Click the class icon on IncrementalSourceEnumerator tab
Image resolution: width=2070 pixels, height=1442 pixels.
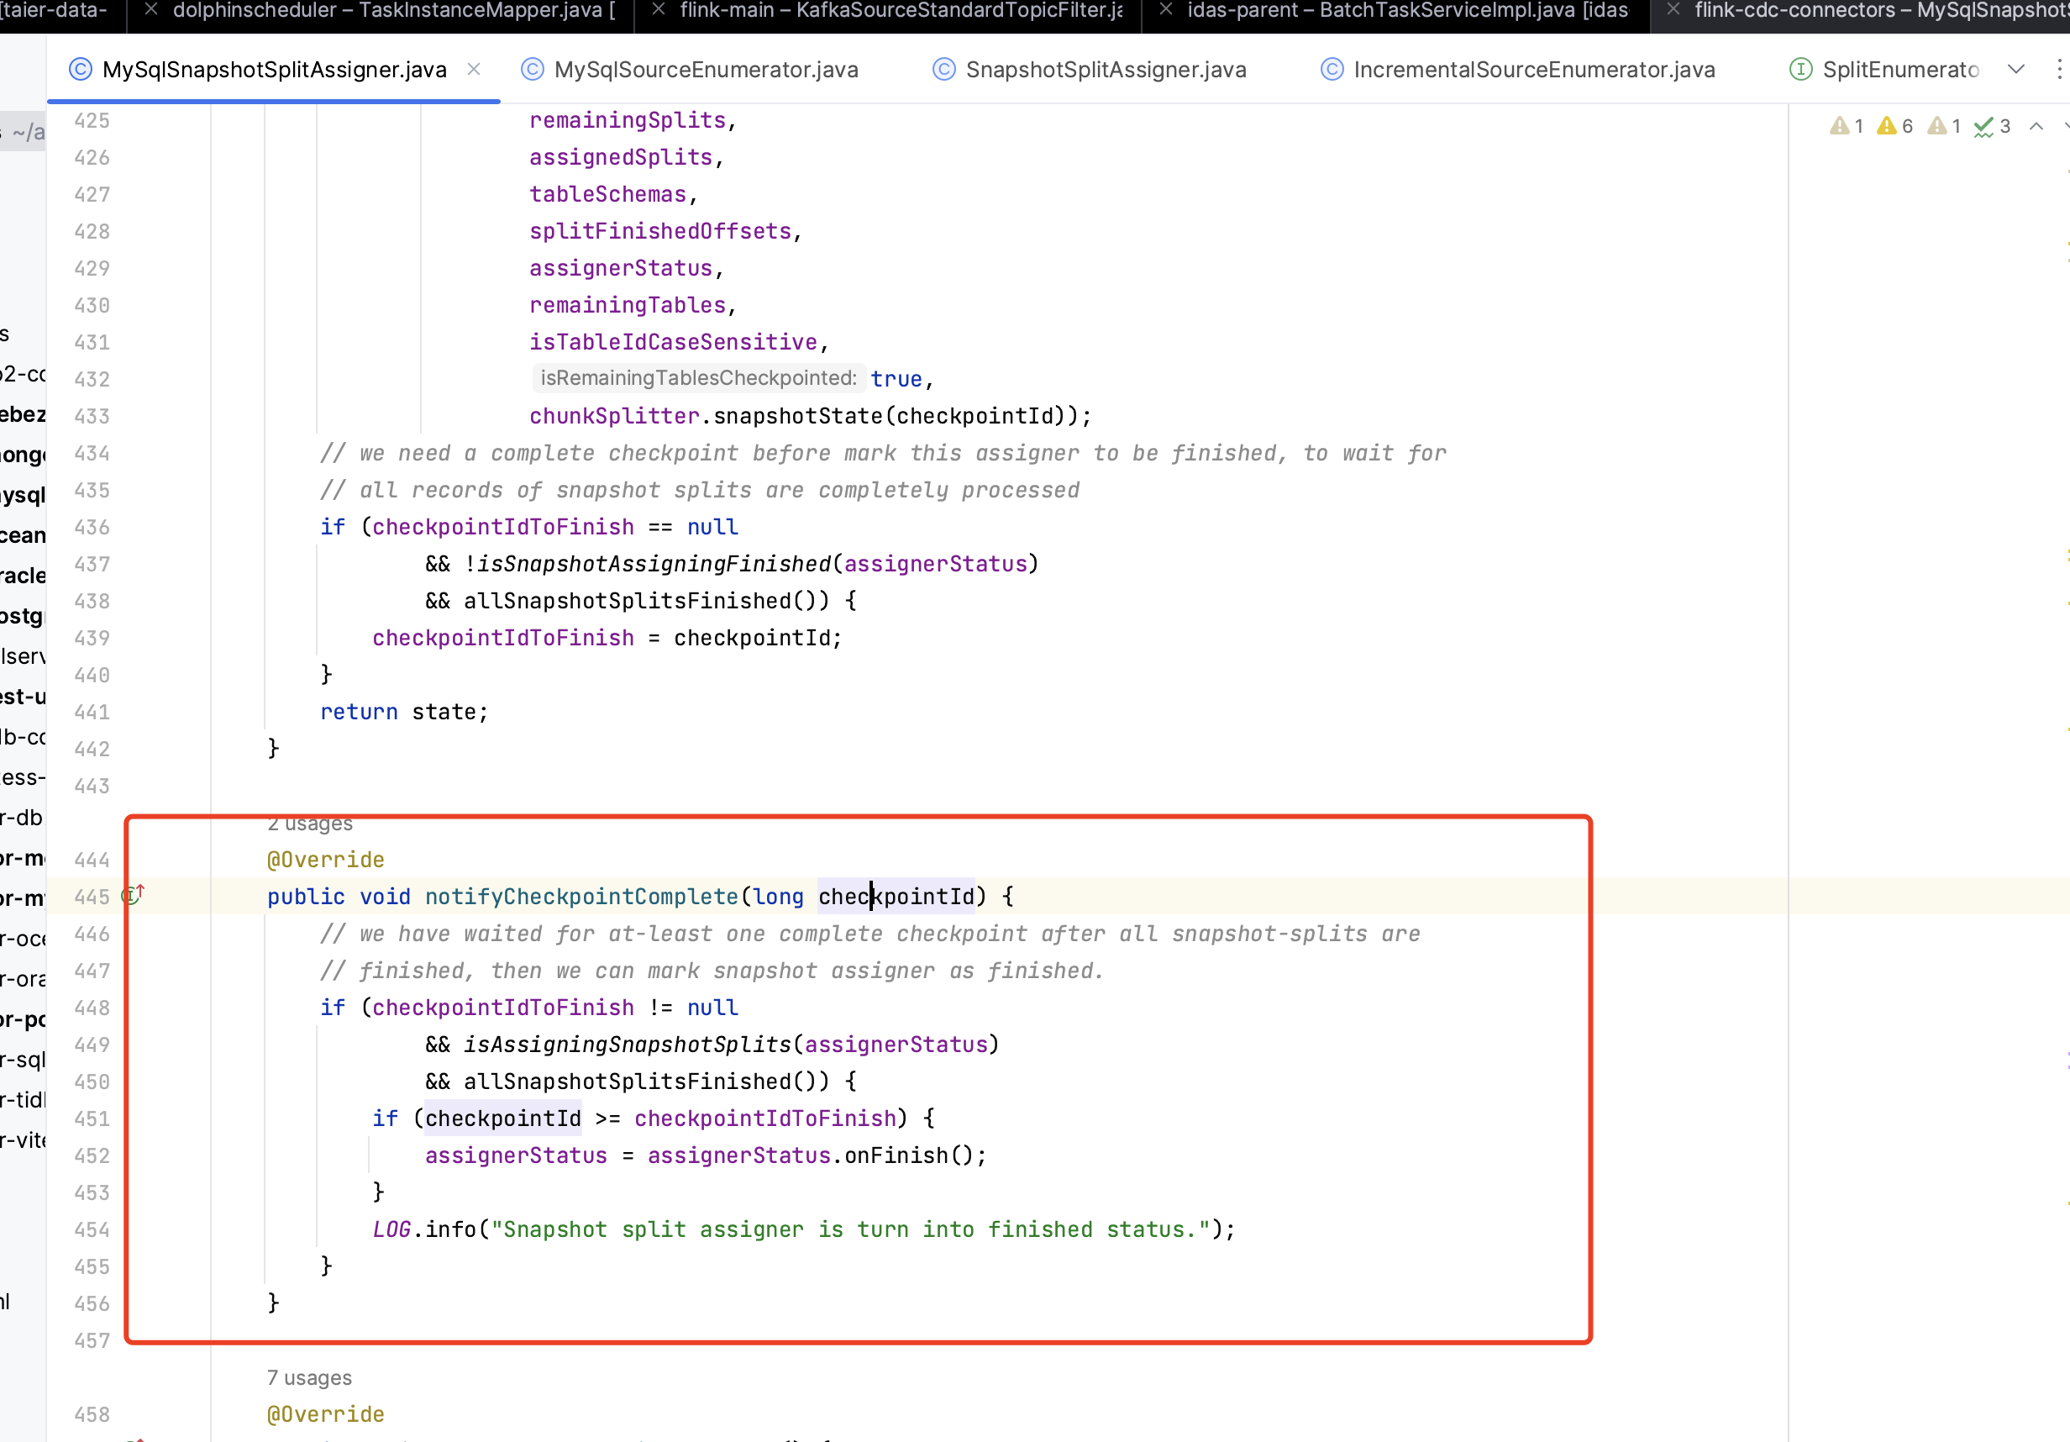(x=1332, y=70)
